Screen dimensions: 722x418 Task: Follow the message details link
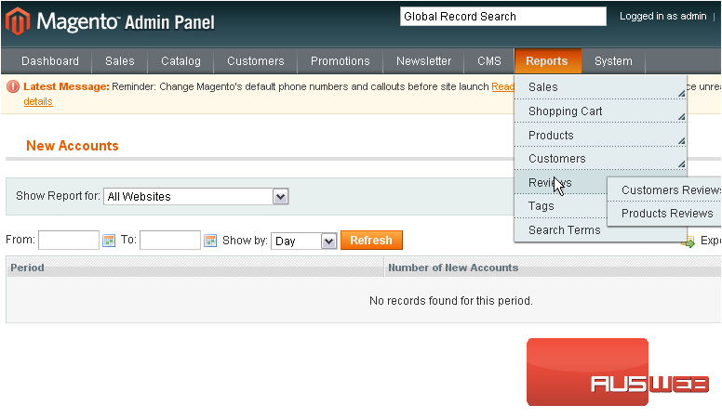click(38, 101)
